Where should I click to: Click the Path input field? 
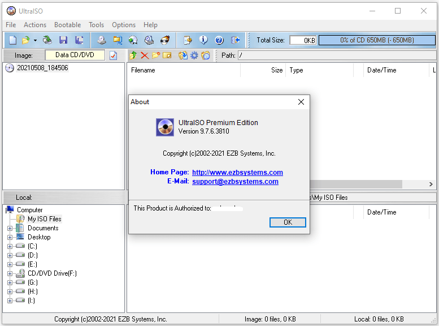[337, 55]
